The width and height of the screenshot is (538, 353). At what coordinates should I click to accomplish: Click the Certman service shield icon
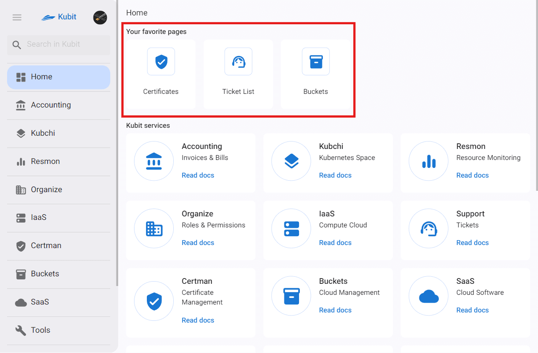click(x=154, y=301)
